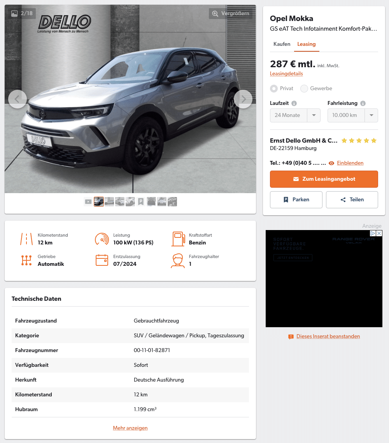Click the video thumbnail in gallery strip
389x443 pixels.
[88, 202]
